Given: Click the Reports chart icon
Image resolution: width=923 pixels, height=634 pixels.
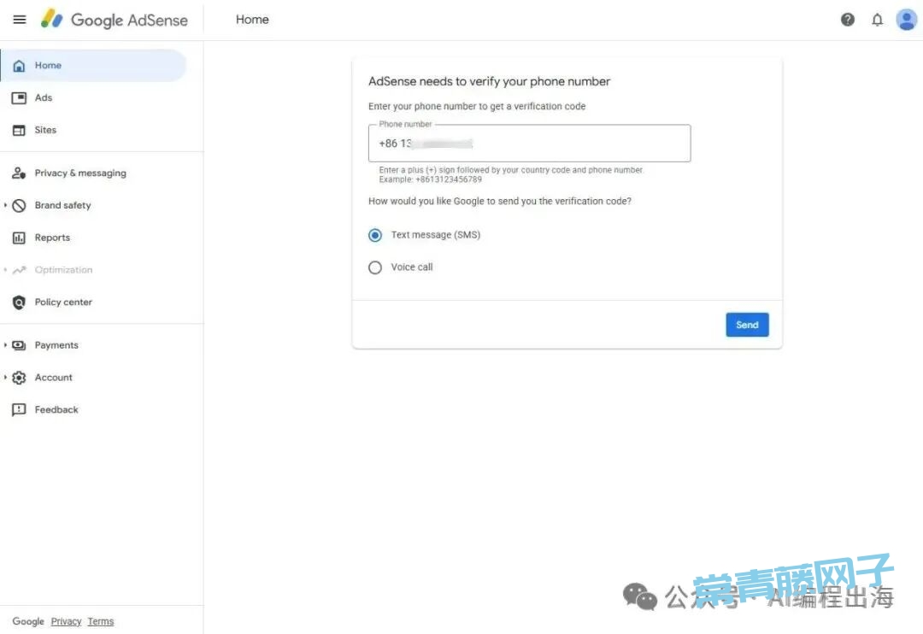Looking at the screenshot, I should point(19,238).
